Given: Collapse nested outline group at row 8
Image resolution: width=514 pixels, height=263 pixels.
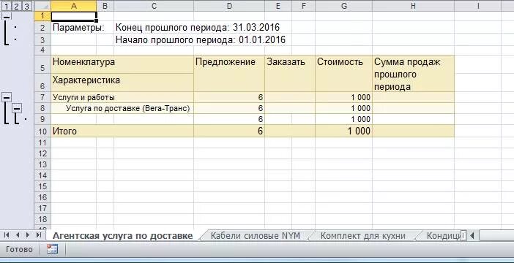Looking at the screenshot, I should tap(17, 108).
